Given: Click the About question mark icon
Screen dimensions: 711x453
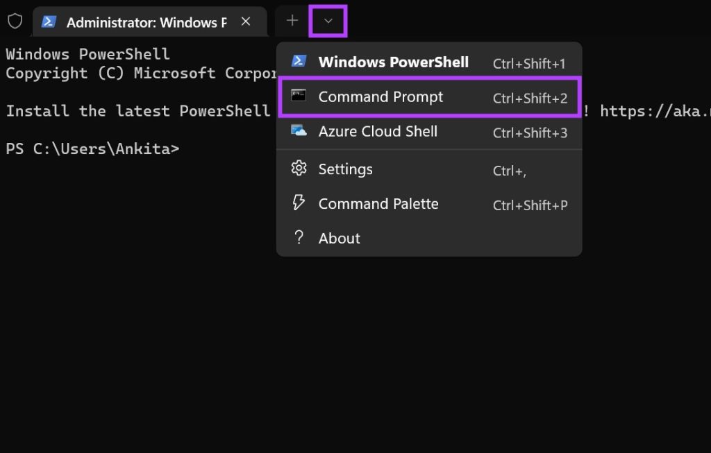Looking at the screenshot, I should (299, 238).
